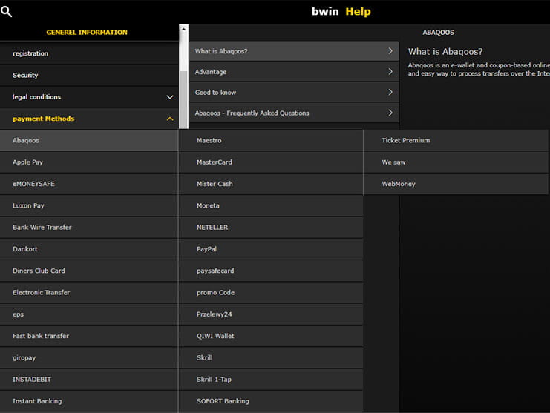
Task: Select Apple Pay payment method
Action: pos(89,162)
